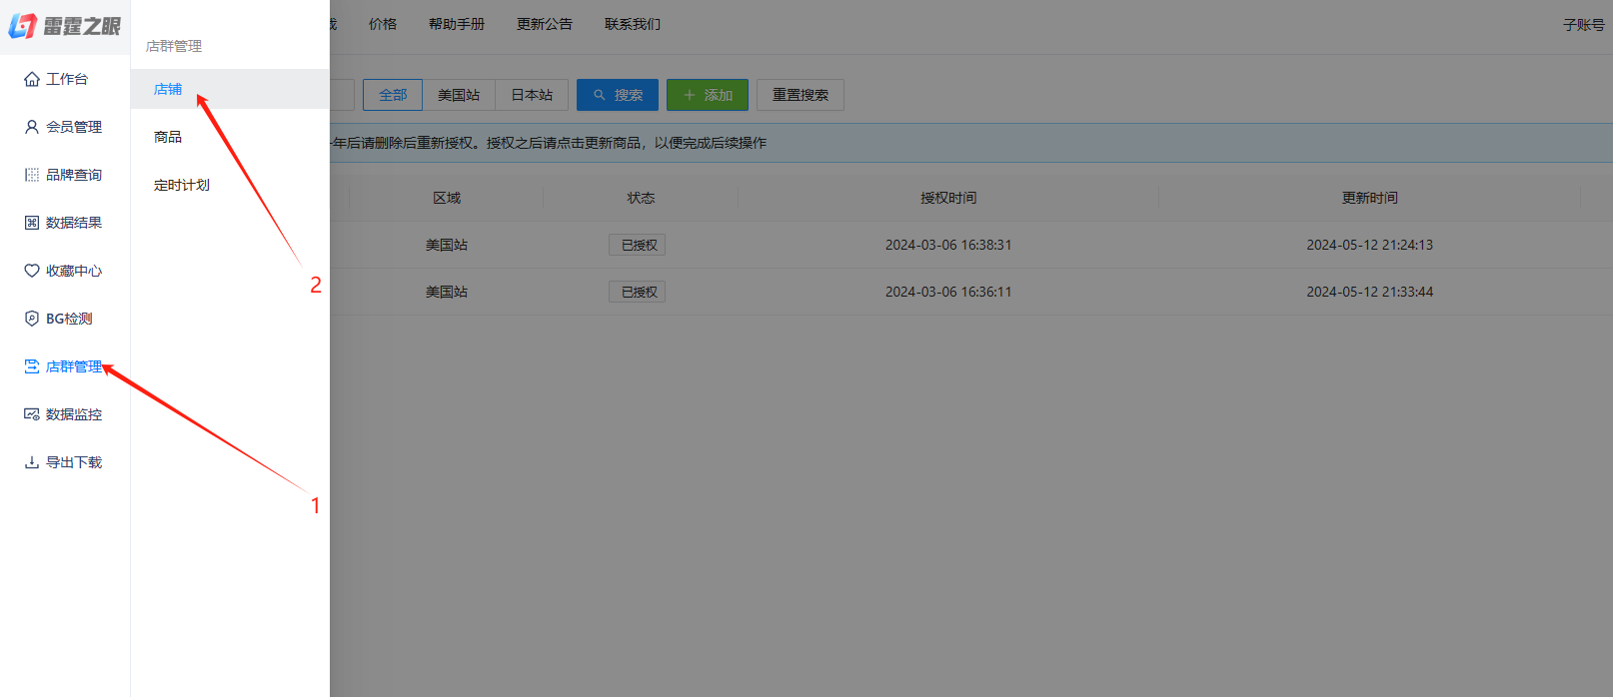The image size is (1613, 697).
Task: Click the download icon for 导出下载
Action: (x=32, y=462)
